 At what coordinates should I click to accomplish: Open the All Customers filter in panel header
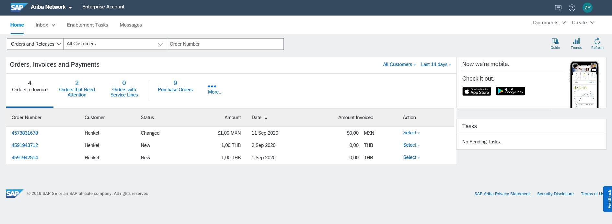click(399, 64)
